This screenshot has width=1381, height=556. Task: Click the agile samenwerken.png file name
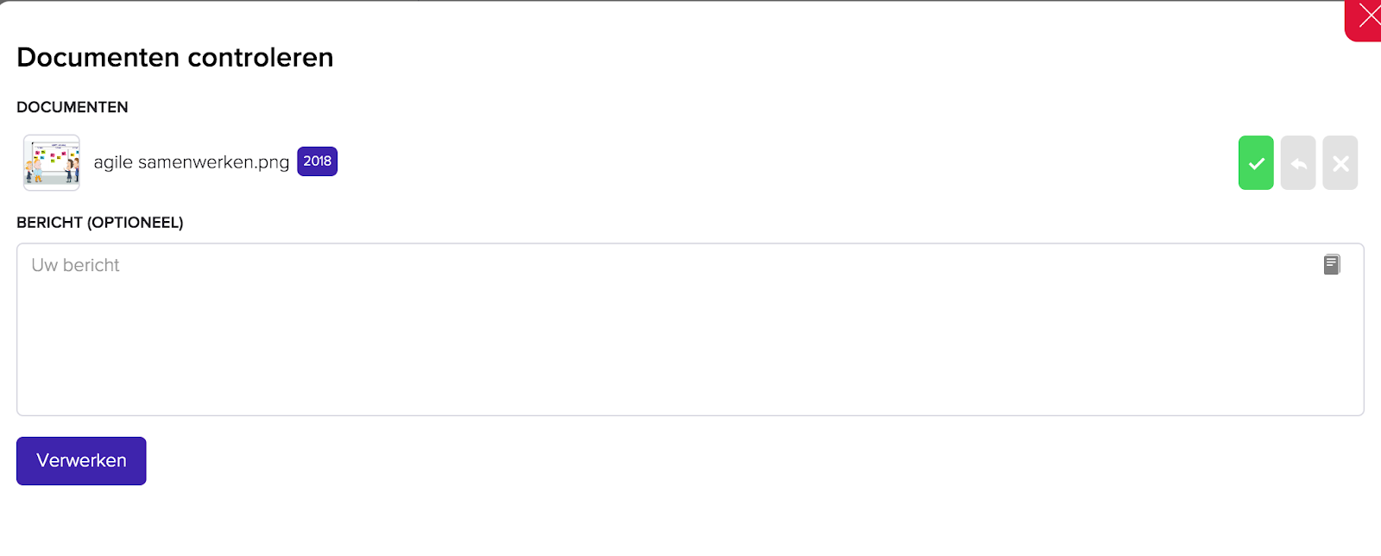click(192, 162)
